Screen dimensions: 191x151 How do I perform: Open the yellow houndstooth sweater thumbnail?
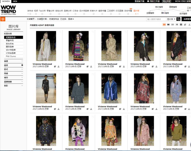click(x=176, y=131)
